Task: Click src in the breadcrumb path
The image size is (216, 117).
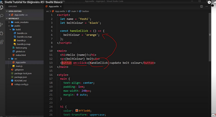Action: point(48,11)
